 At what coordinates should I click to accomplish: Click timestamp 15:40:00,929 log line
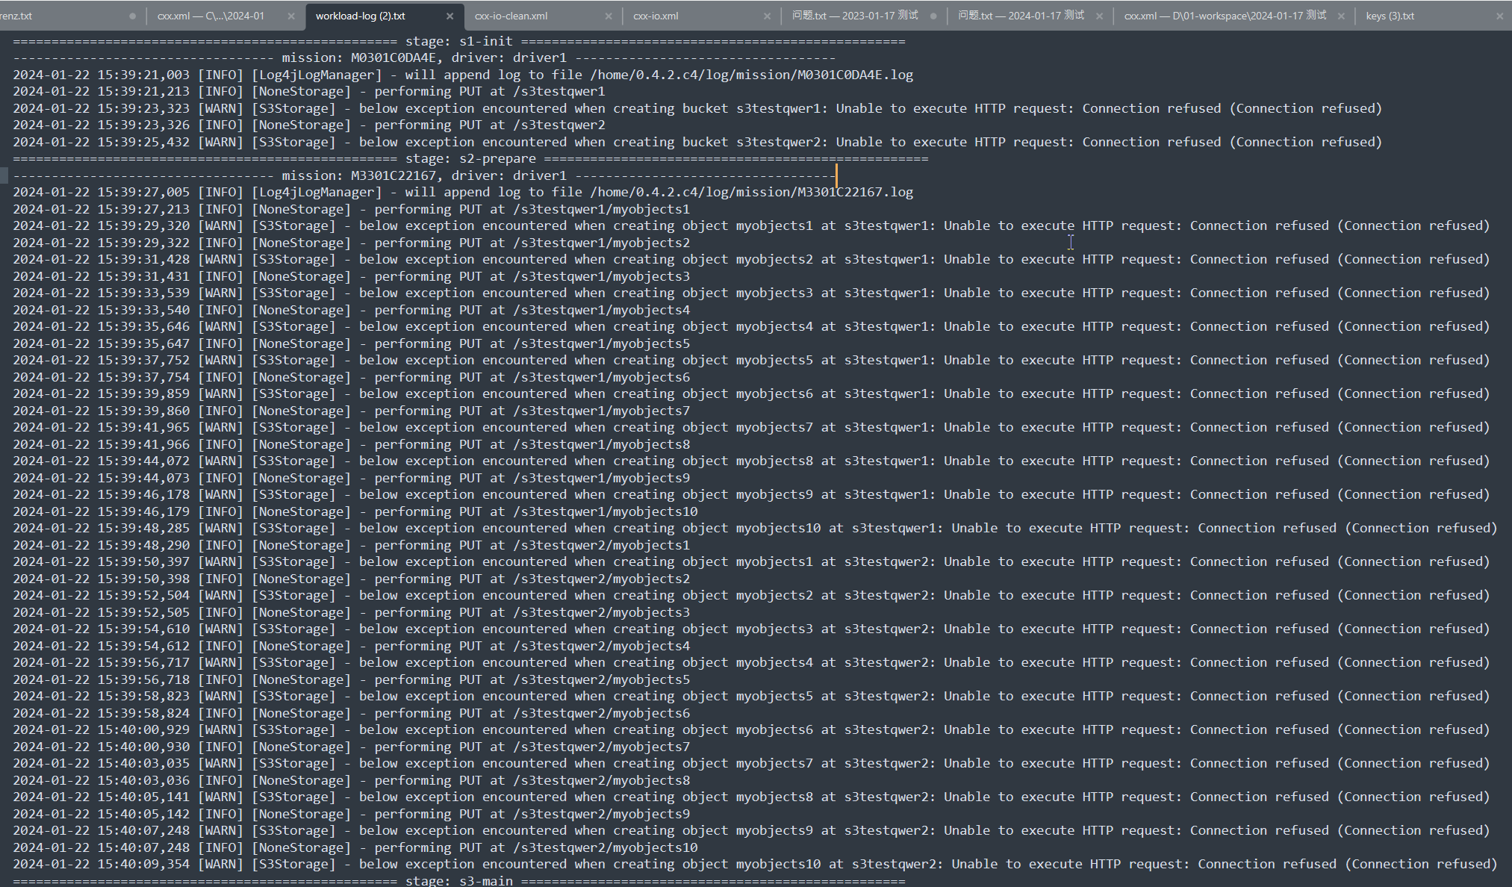(751, 729)
